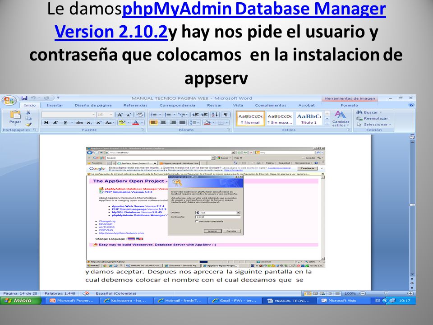Screen dimensions: 433x325
Task: Toggle italic (K) formatting
Action: click(x=55, y=122)
